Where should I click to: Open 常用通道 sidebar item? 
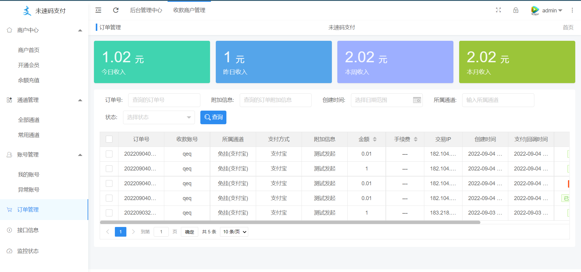pos(28,135)
